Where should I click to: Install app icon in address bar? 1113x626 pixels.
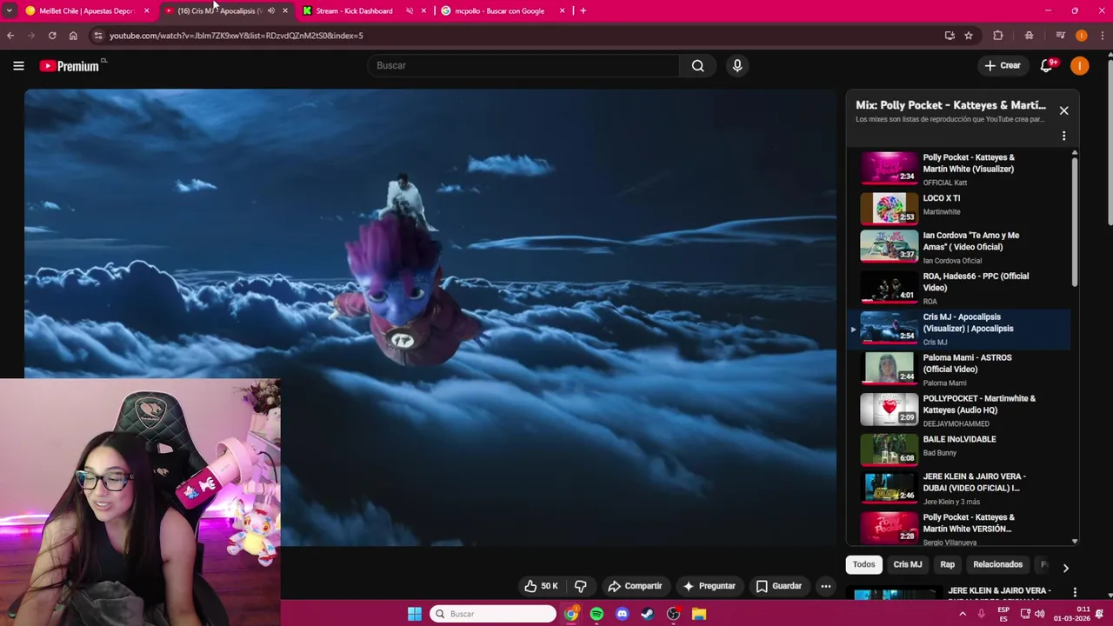(x=950, y=36)
